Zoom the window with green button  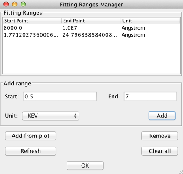tap(23, 4)
